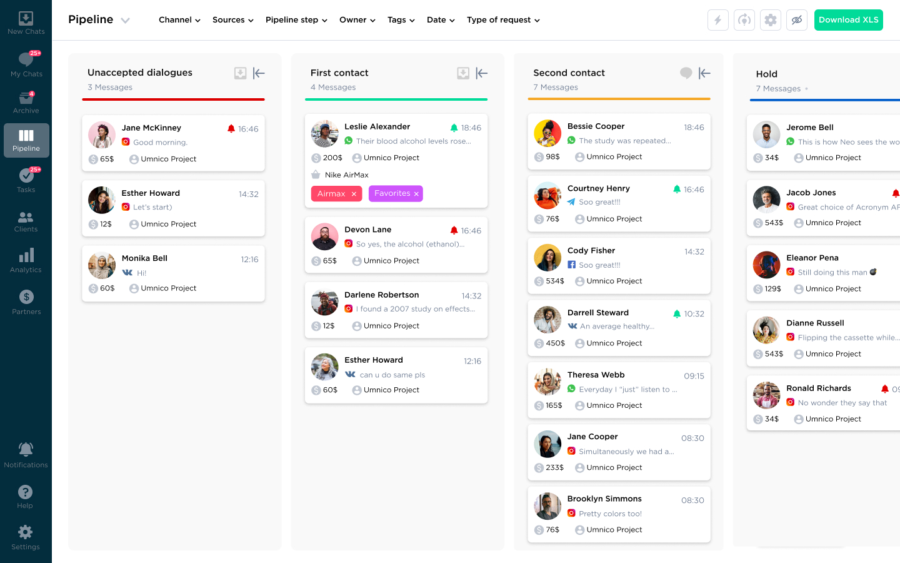Expand the Type of request filter
Image resolution: width=900 pixels, height=563 pixels.
click(x=503, y=20)
